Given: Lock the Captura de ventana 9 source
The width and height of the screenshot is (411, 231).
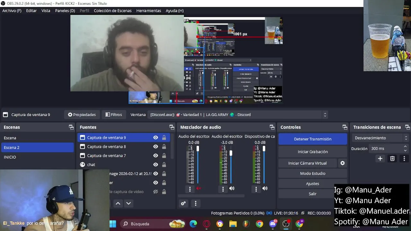Looking at the screenshot, I should (x=164, y=138).
